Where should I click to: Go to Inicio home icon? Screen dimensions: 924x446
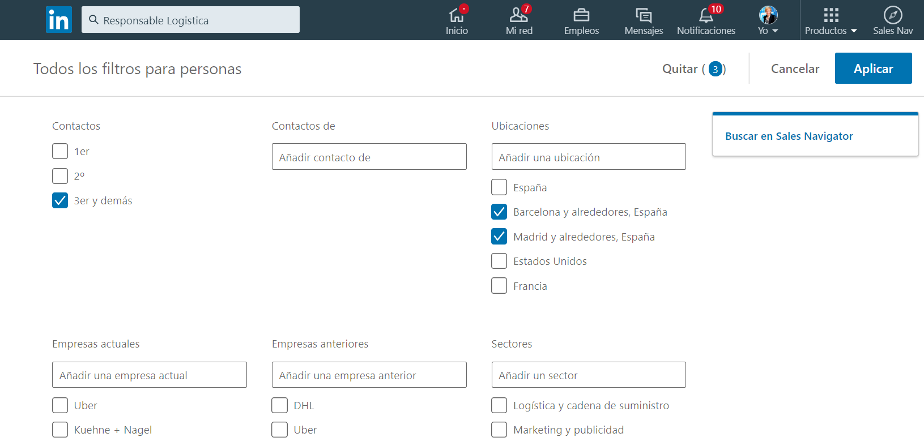tap(457, 15)
